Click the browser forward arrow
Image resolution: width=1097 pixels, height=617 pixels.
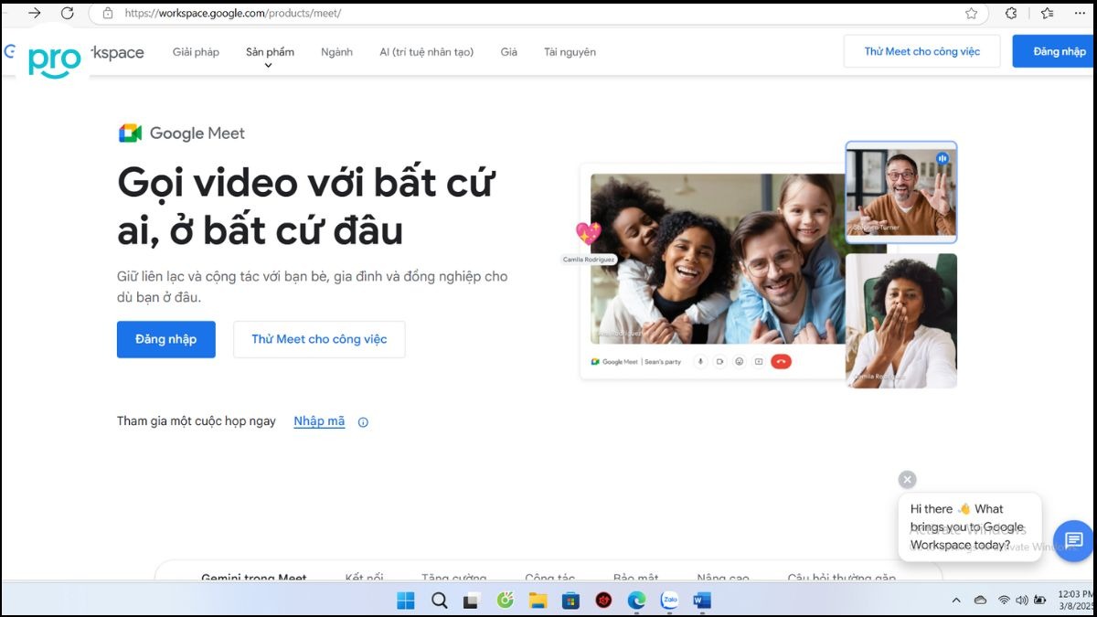(x=34, y=14)
